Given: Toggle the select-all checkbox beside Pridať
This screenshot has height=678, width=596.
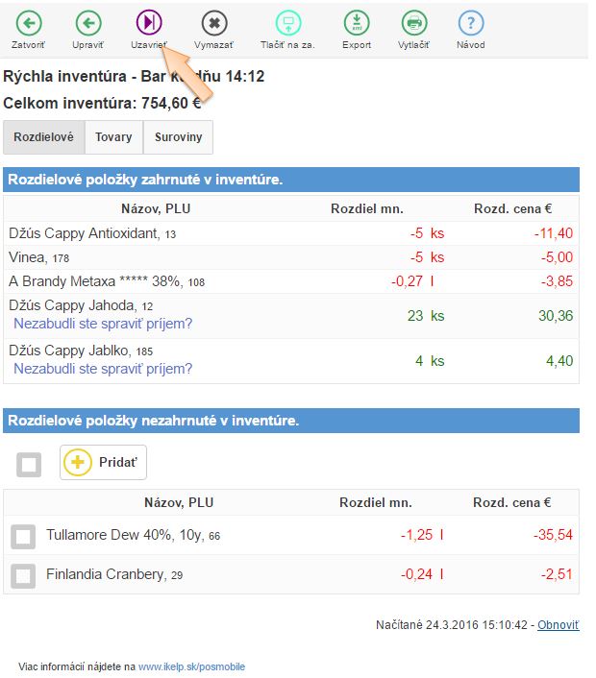Looking at the screenshot, I should click(x=30, y=465).
